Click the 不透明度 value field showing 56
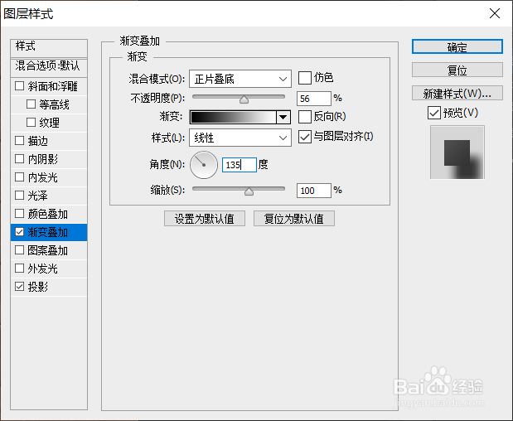Screen dimensions: 513x421 tap(314, 99)
